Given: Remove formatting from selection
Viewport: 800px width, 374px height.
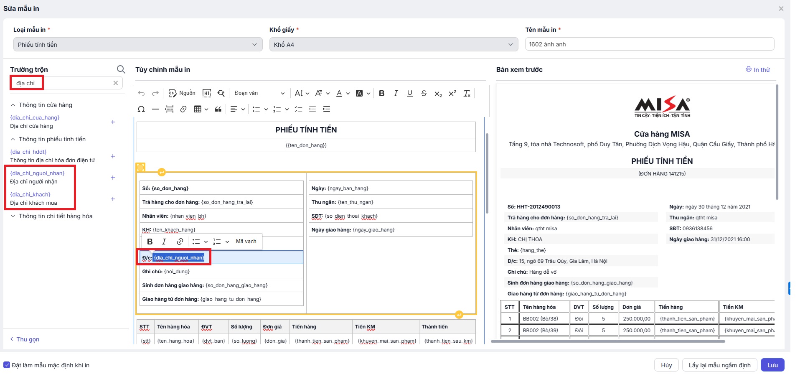Looking at the screenshot, I should tap(467, 93).
